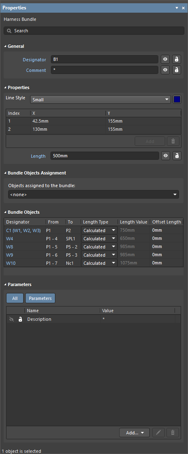Click the pencil edit icon in Parameters

(x=158, y=433)
